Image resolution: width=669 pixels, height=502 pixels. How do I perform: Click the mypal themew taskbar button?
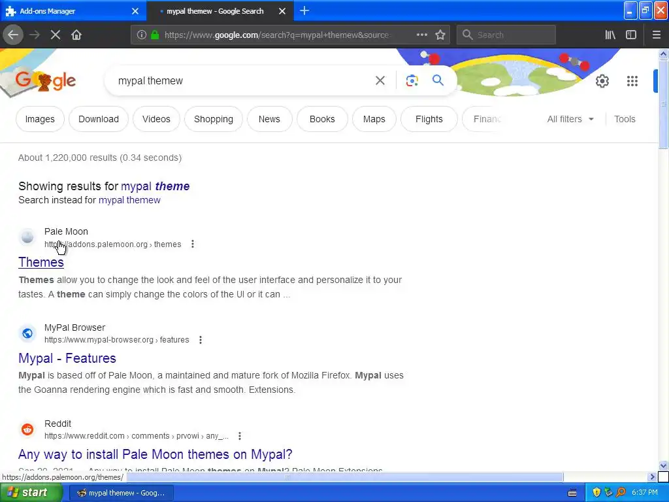(121, 493)
